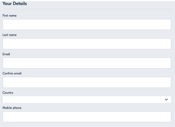Click inside the Last name text box

point(87,44)
